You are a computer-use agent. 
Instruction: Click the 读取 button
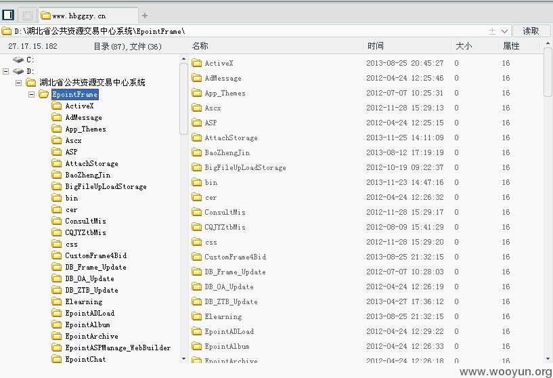[531, 31]
